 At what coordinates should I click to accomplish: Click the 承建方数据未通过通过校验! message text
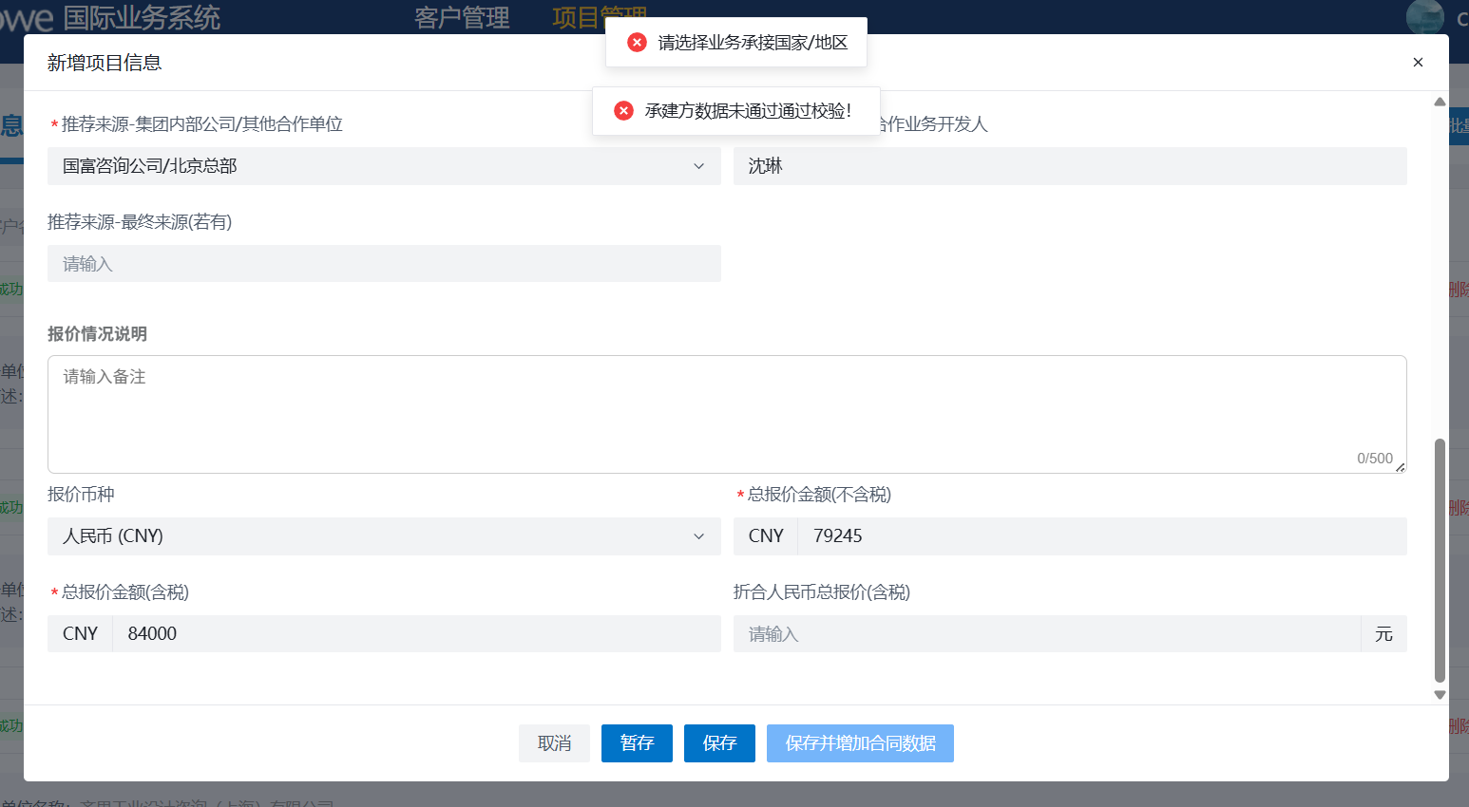coord(749,111)
